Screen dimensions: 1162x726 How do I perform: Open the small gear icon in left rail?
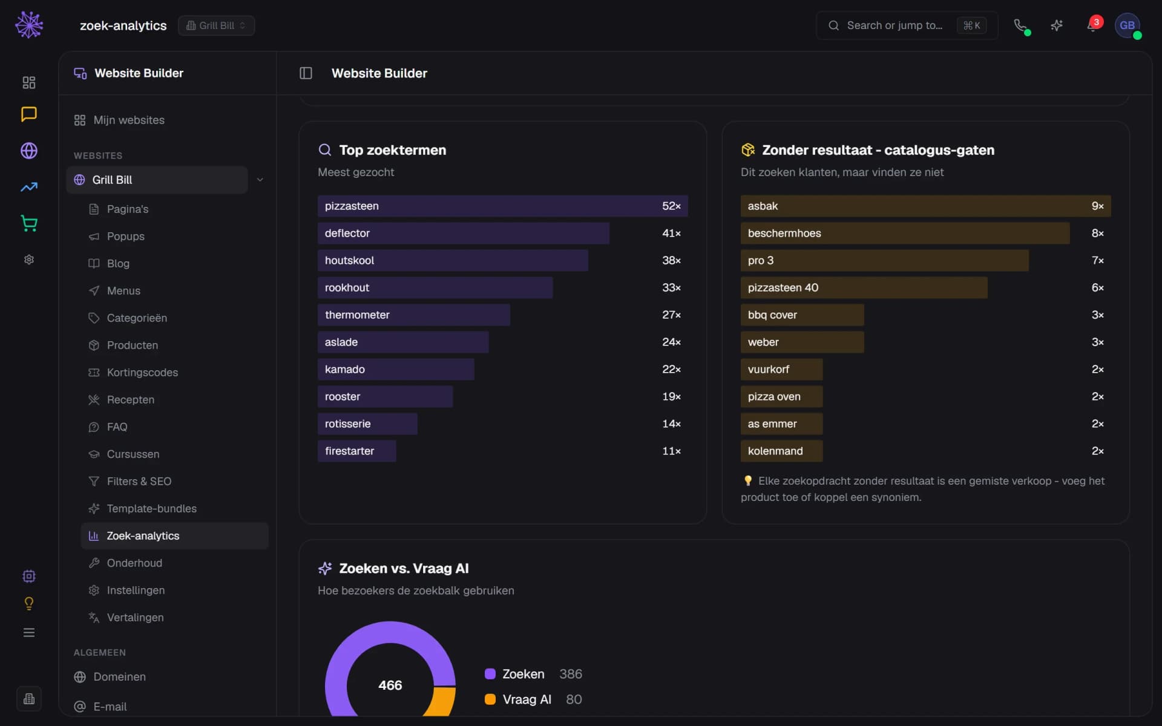[29, 260]
